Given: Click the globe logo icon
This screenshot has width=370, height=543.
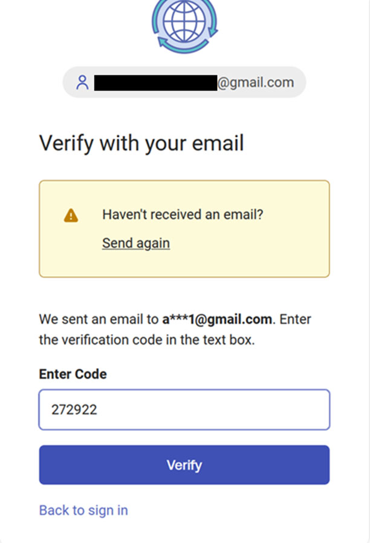Looking at the screenshot, I should point(184,21).
